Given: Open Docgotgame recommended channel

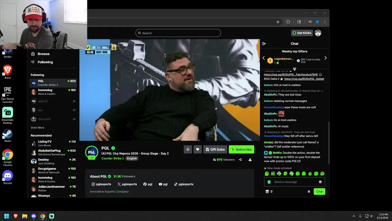Looking at the screenshot, I should [53, 170].
